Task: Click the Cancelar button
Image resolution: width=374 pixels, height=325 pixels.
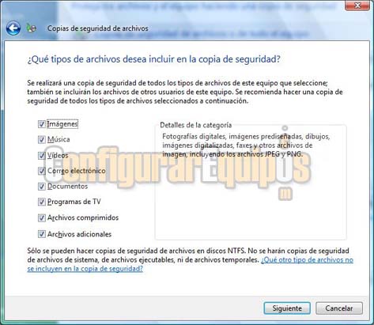Action: coord(339,308)
